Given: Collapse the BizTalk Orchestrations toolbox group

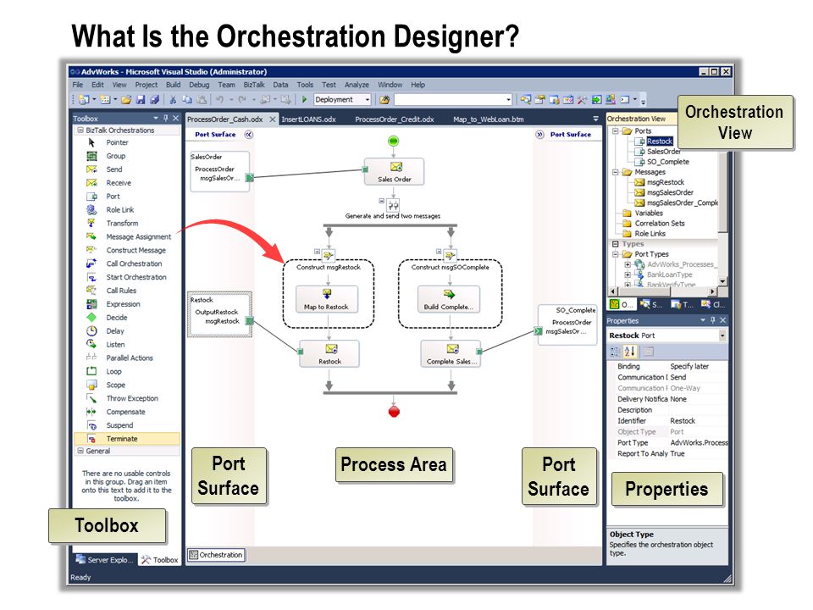Looking at the screenshot, I should 80,130.
